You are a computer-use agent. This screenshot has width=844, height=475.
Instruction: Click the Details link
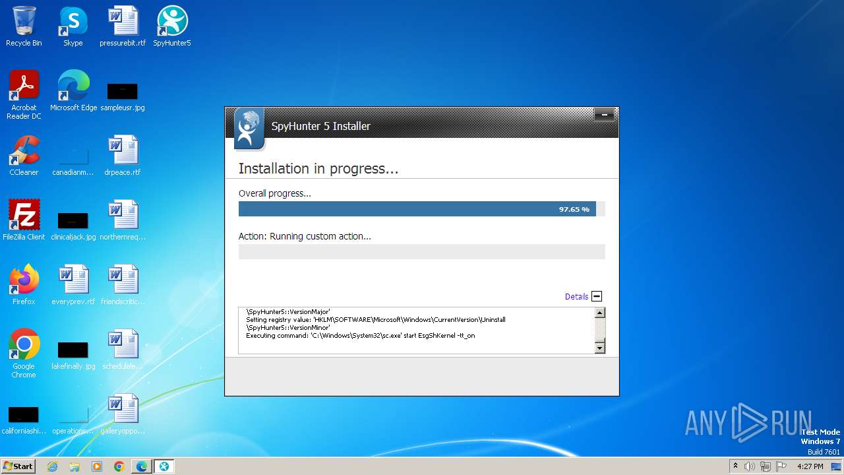pos(576,297)
